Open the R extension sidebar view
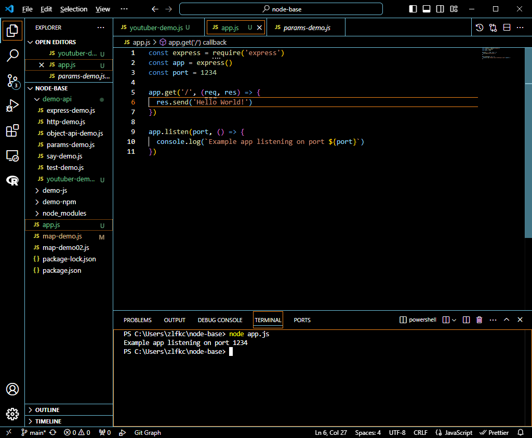This screenshot has width=532, height=438. 12,180
